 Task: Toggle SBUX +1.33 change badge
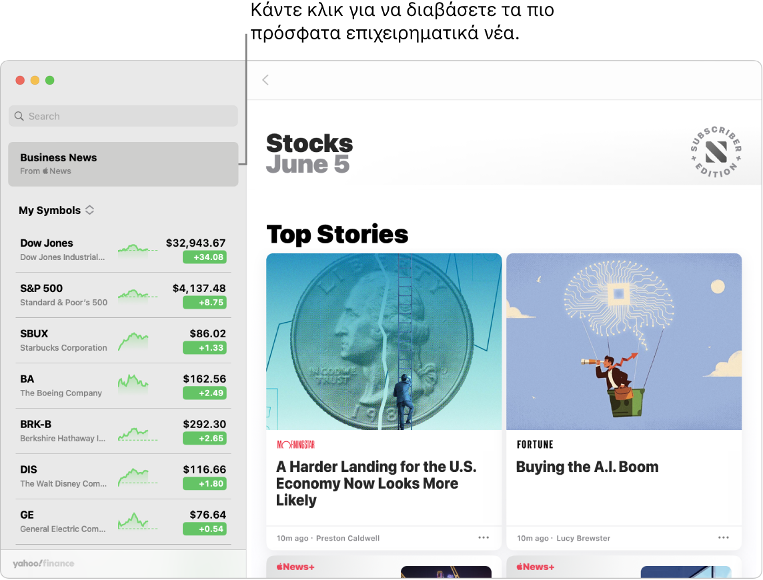205,347
